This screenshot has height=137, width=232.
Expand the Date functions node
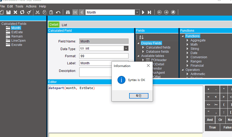click(x=188, y=53)
